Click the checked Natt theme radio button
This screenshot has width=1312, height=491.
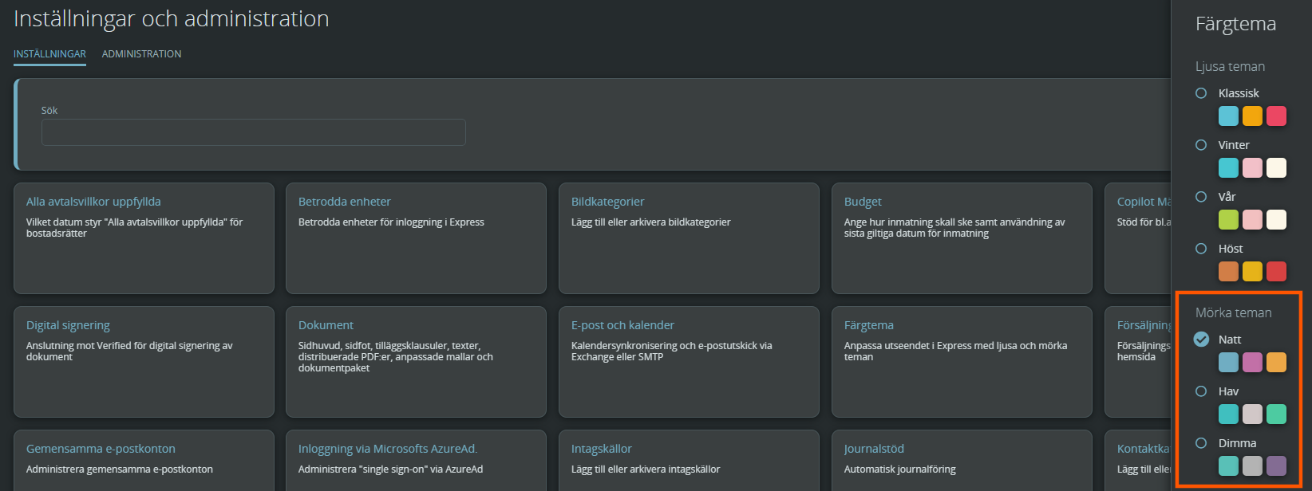[x=1201, y=340]
